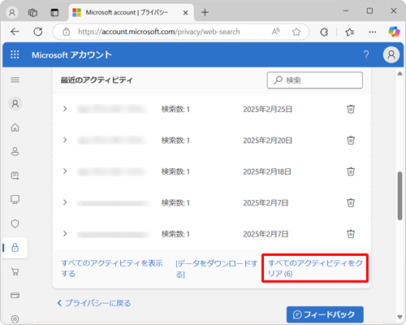Open the Your info icon in sidebar
This screenshot has height=325, width=406.
(x=15, y=151)
